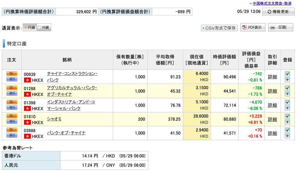This screenshot has width=296, height=172.
Task: Refresh data with 情報更新 button
Action: pos(278,12)
